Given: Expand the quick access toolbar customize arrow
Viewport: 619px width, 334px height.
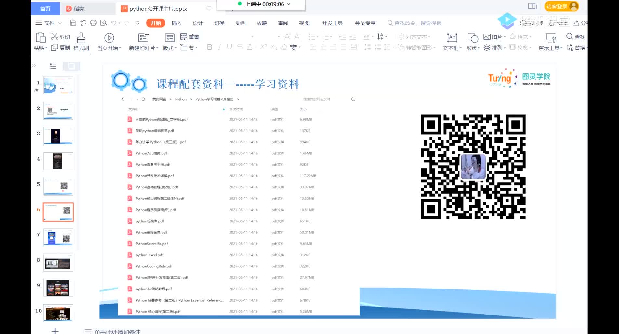Looking at the screenshot, I should click(138, 23).
